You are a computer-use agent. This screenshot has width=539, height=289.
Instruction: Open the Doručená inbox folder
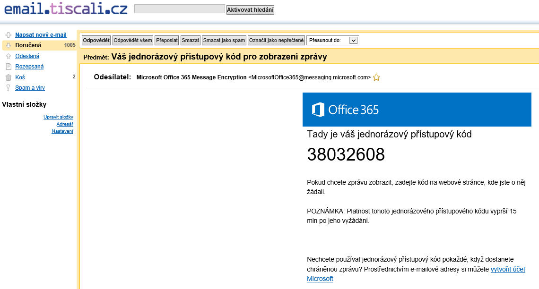(x=28, y=45)
